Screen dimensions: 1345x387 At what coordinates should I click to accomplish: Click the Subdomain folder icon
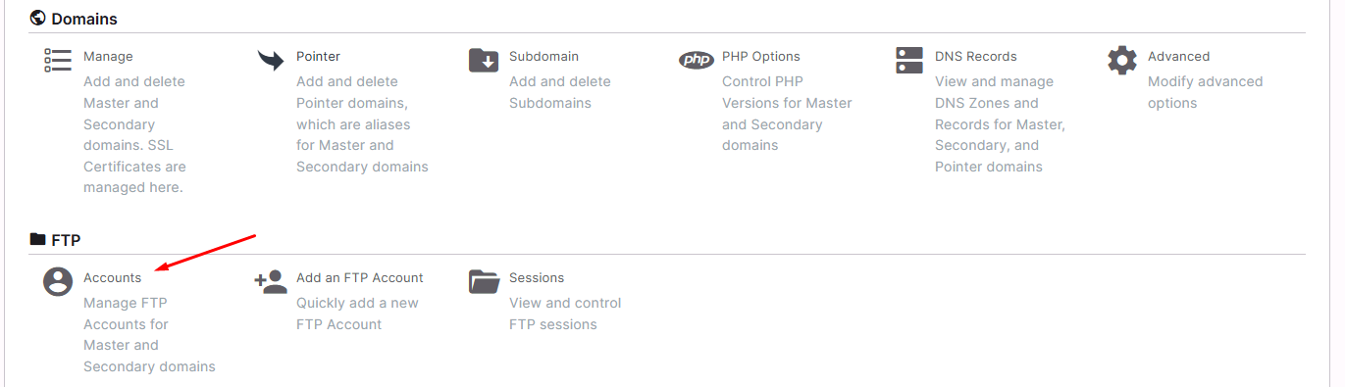[484, 60]
